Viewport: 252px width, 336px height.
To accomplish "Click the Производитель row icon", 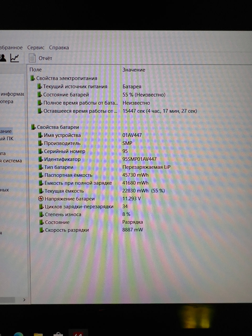I will point(40,143).
